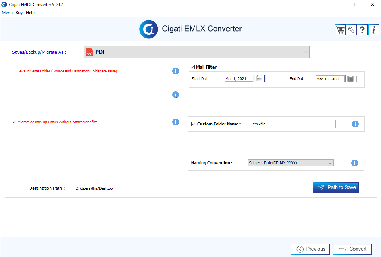
Task: Open the shopping cart buy icon
Action: (340, 30)
